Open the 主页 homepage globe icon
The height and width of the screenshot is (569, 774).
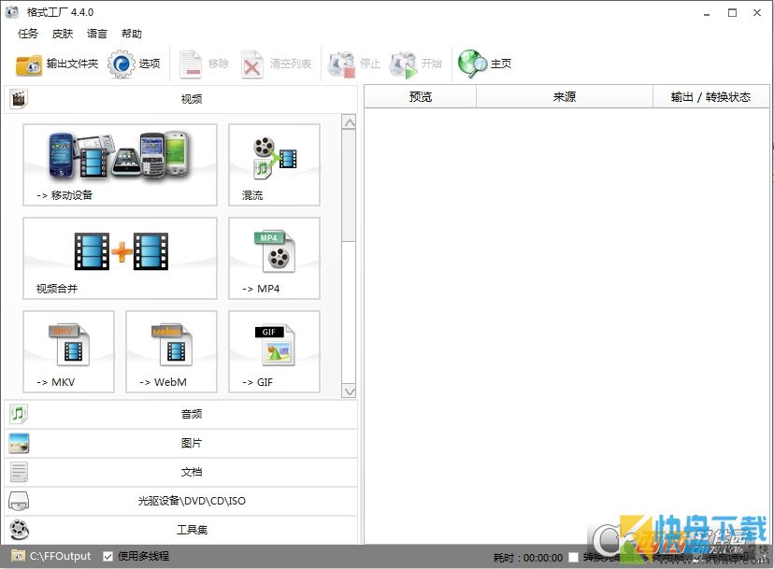(472, 64)
